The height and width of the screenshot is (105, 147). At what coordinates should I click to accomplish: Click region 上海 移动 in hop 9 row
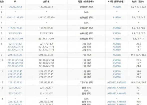(86, 55)
